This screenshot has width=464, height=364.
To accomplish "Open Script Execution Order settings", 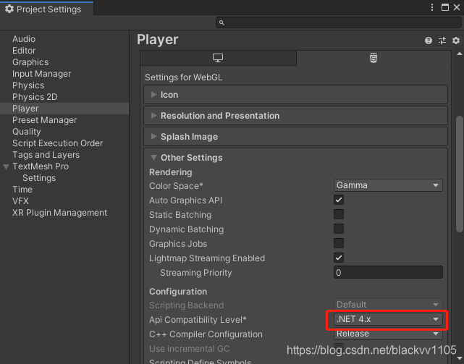I will [57, 143].
